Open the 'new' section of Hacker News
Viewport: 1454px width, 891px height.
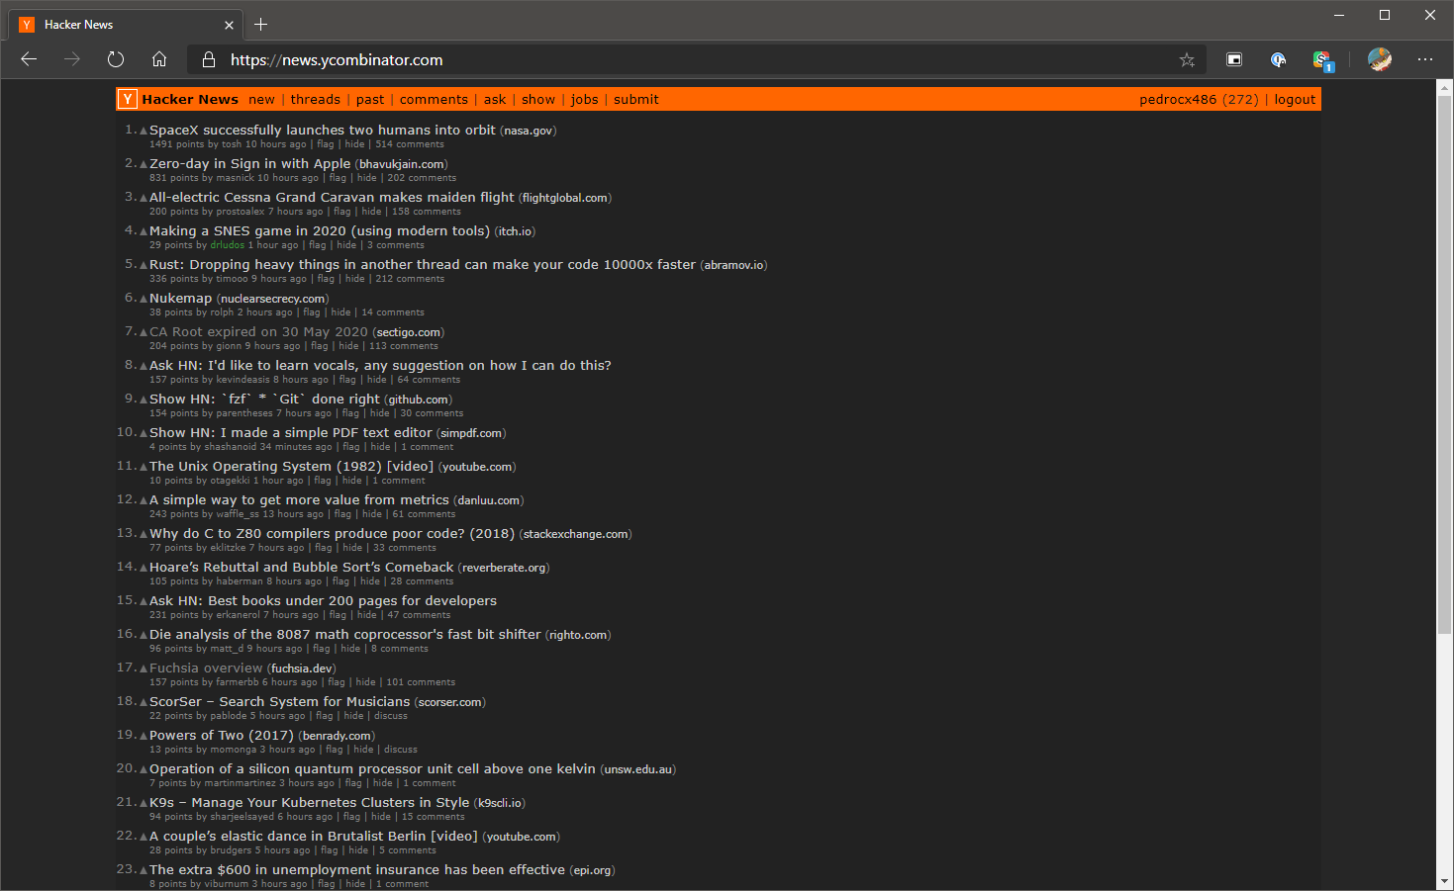click(261, 99)
